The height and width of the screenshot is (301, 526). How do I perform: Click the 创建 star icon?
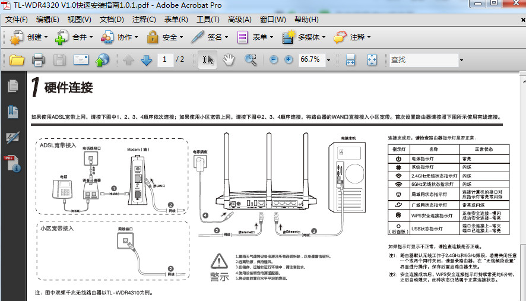pyautogui.click(x=16, y=37)
